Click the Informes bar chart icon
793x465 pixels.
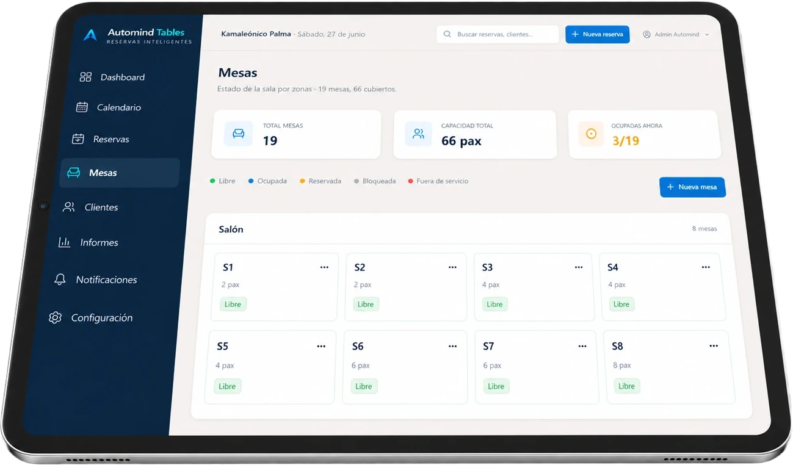click(x=64, y=242)
